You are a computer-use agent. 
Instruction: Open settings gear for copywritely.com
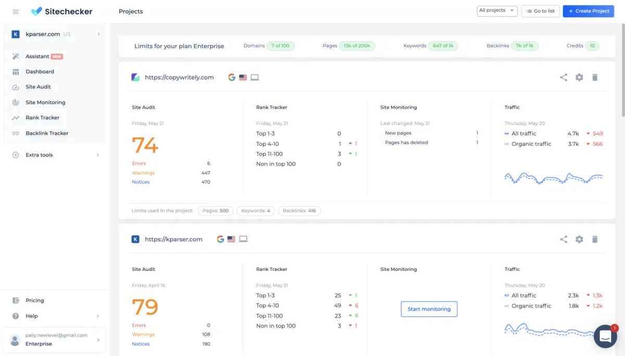pos(579,77)
